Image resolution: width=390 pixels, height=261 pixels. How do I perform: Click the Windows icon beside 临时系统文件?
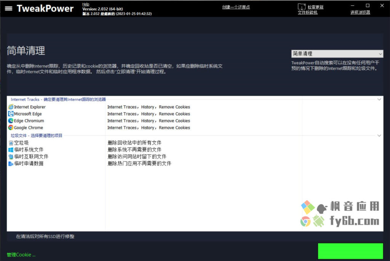pyautogui.click(x=11, y=150)
